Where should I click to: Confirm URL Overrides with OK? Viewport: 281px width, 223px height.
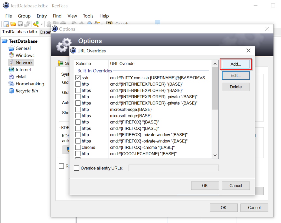click(x=205, y=186)
